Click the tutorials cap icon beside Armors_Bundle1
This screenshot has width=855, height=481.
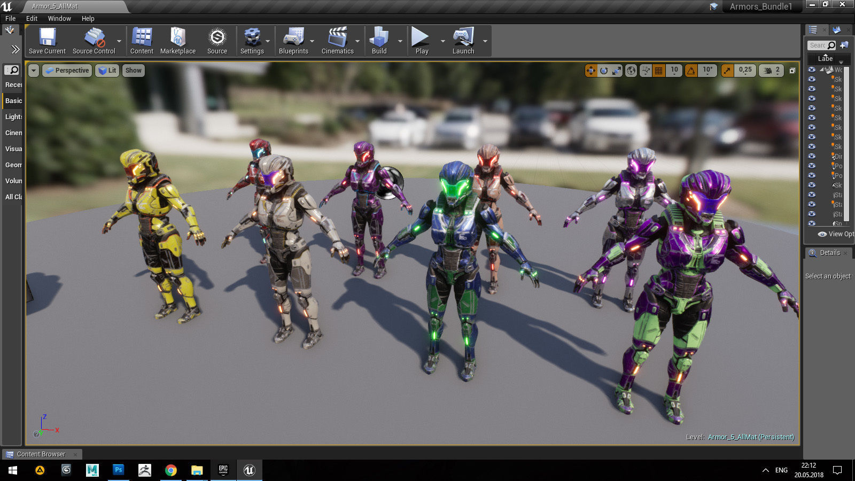(714, 6)
